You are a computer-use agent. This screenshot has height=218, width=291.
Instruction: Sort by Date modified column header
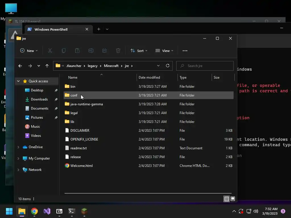pos(149,77)
